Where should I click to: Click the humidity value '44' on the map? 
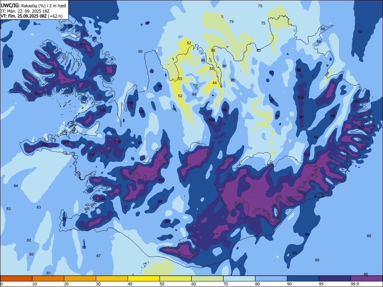click(214, 83)
